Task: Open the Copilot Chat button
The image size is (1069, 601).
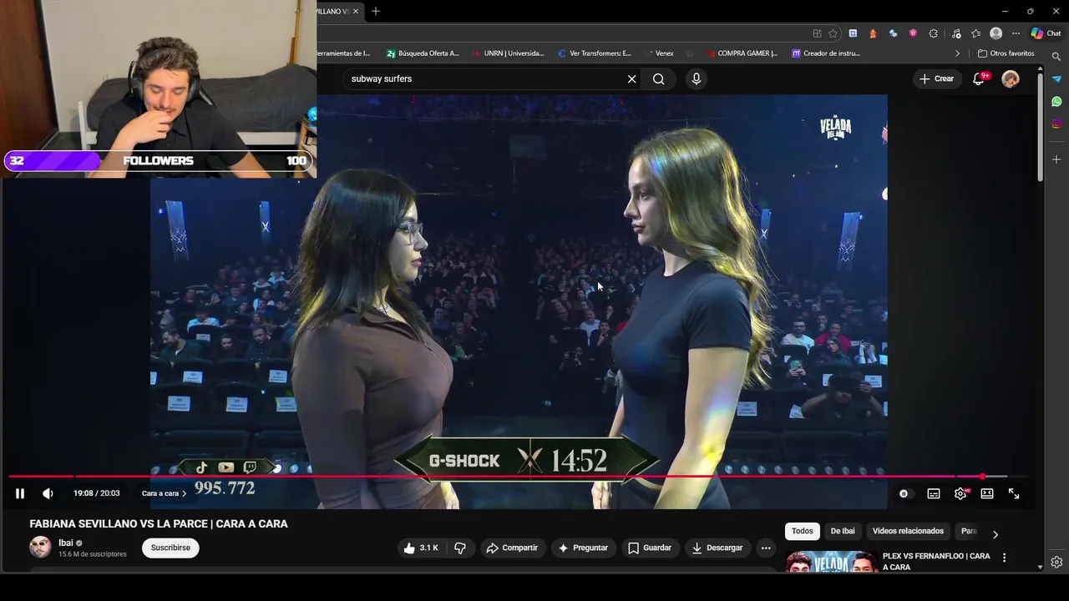Action: pos(1046,33)
